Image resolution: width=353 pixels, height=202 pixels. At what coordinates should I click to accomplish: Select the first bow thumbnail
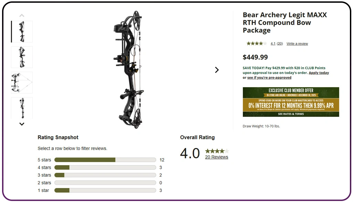click(x=22, y=32)
